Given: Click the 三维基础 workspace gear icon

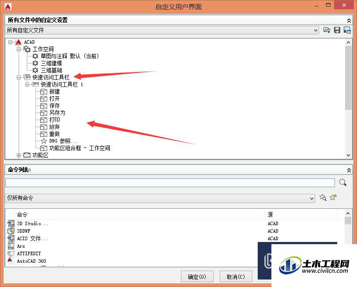Looking at the screenshot, I should [35, 70].
